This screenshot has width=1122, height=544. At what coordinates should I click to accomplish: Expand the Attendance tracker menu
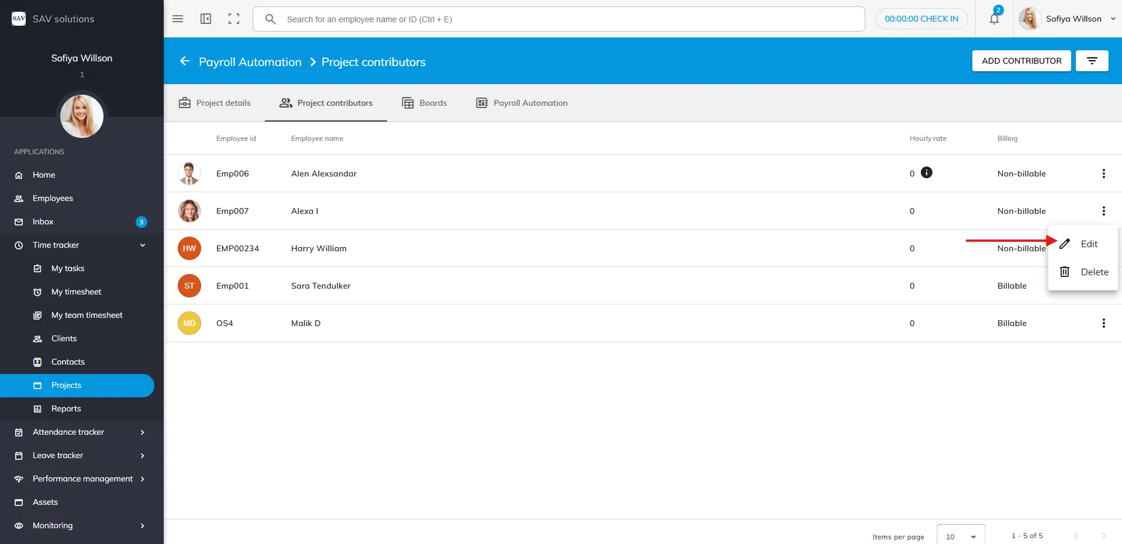pos(143,432)
